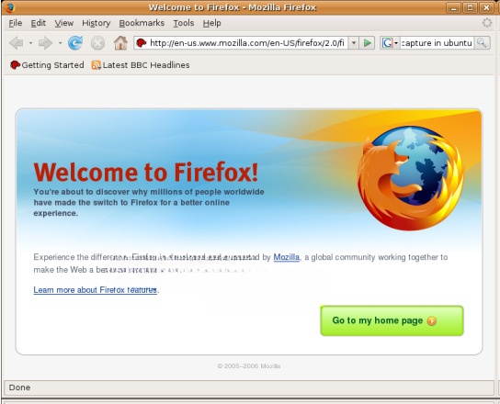
Task: Click the Firefox icon in title bar
Action: 9,7
